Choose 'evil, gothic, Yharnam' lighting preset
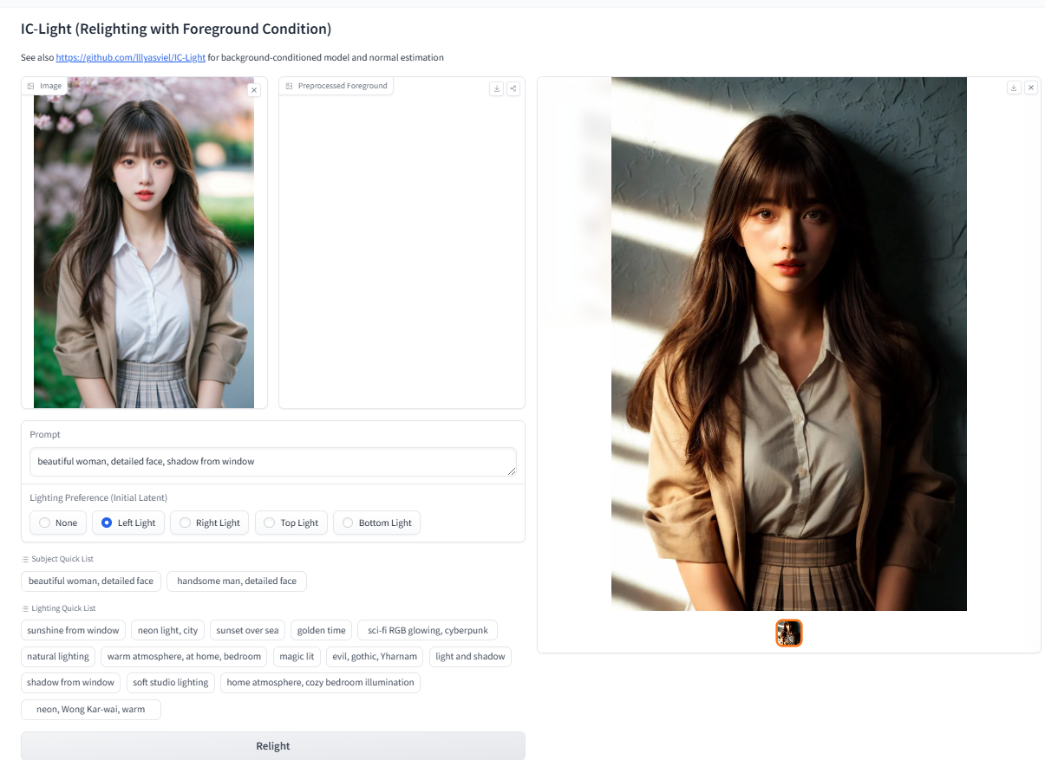The height and width of the screenshot is (760, 1045). coord(375,656)
